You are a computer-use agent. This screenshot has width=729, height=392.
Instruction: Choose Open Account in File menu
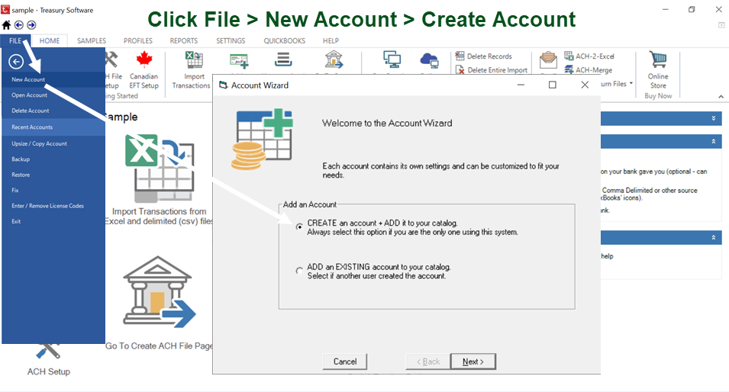pos(53,95)
